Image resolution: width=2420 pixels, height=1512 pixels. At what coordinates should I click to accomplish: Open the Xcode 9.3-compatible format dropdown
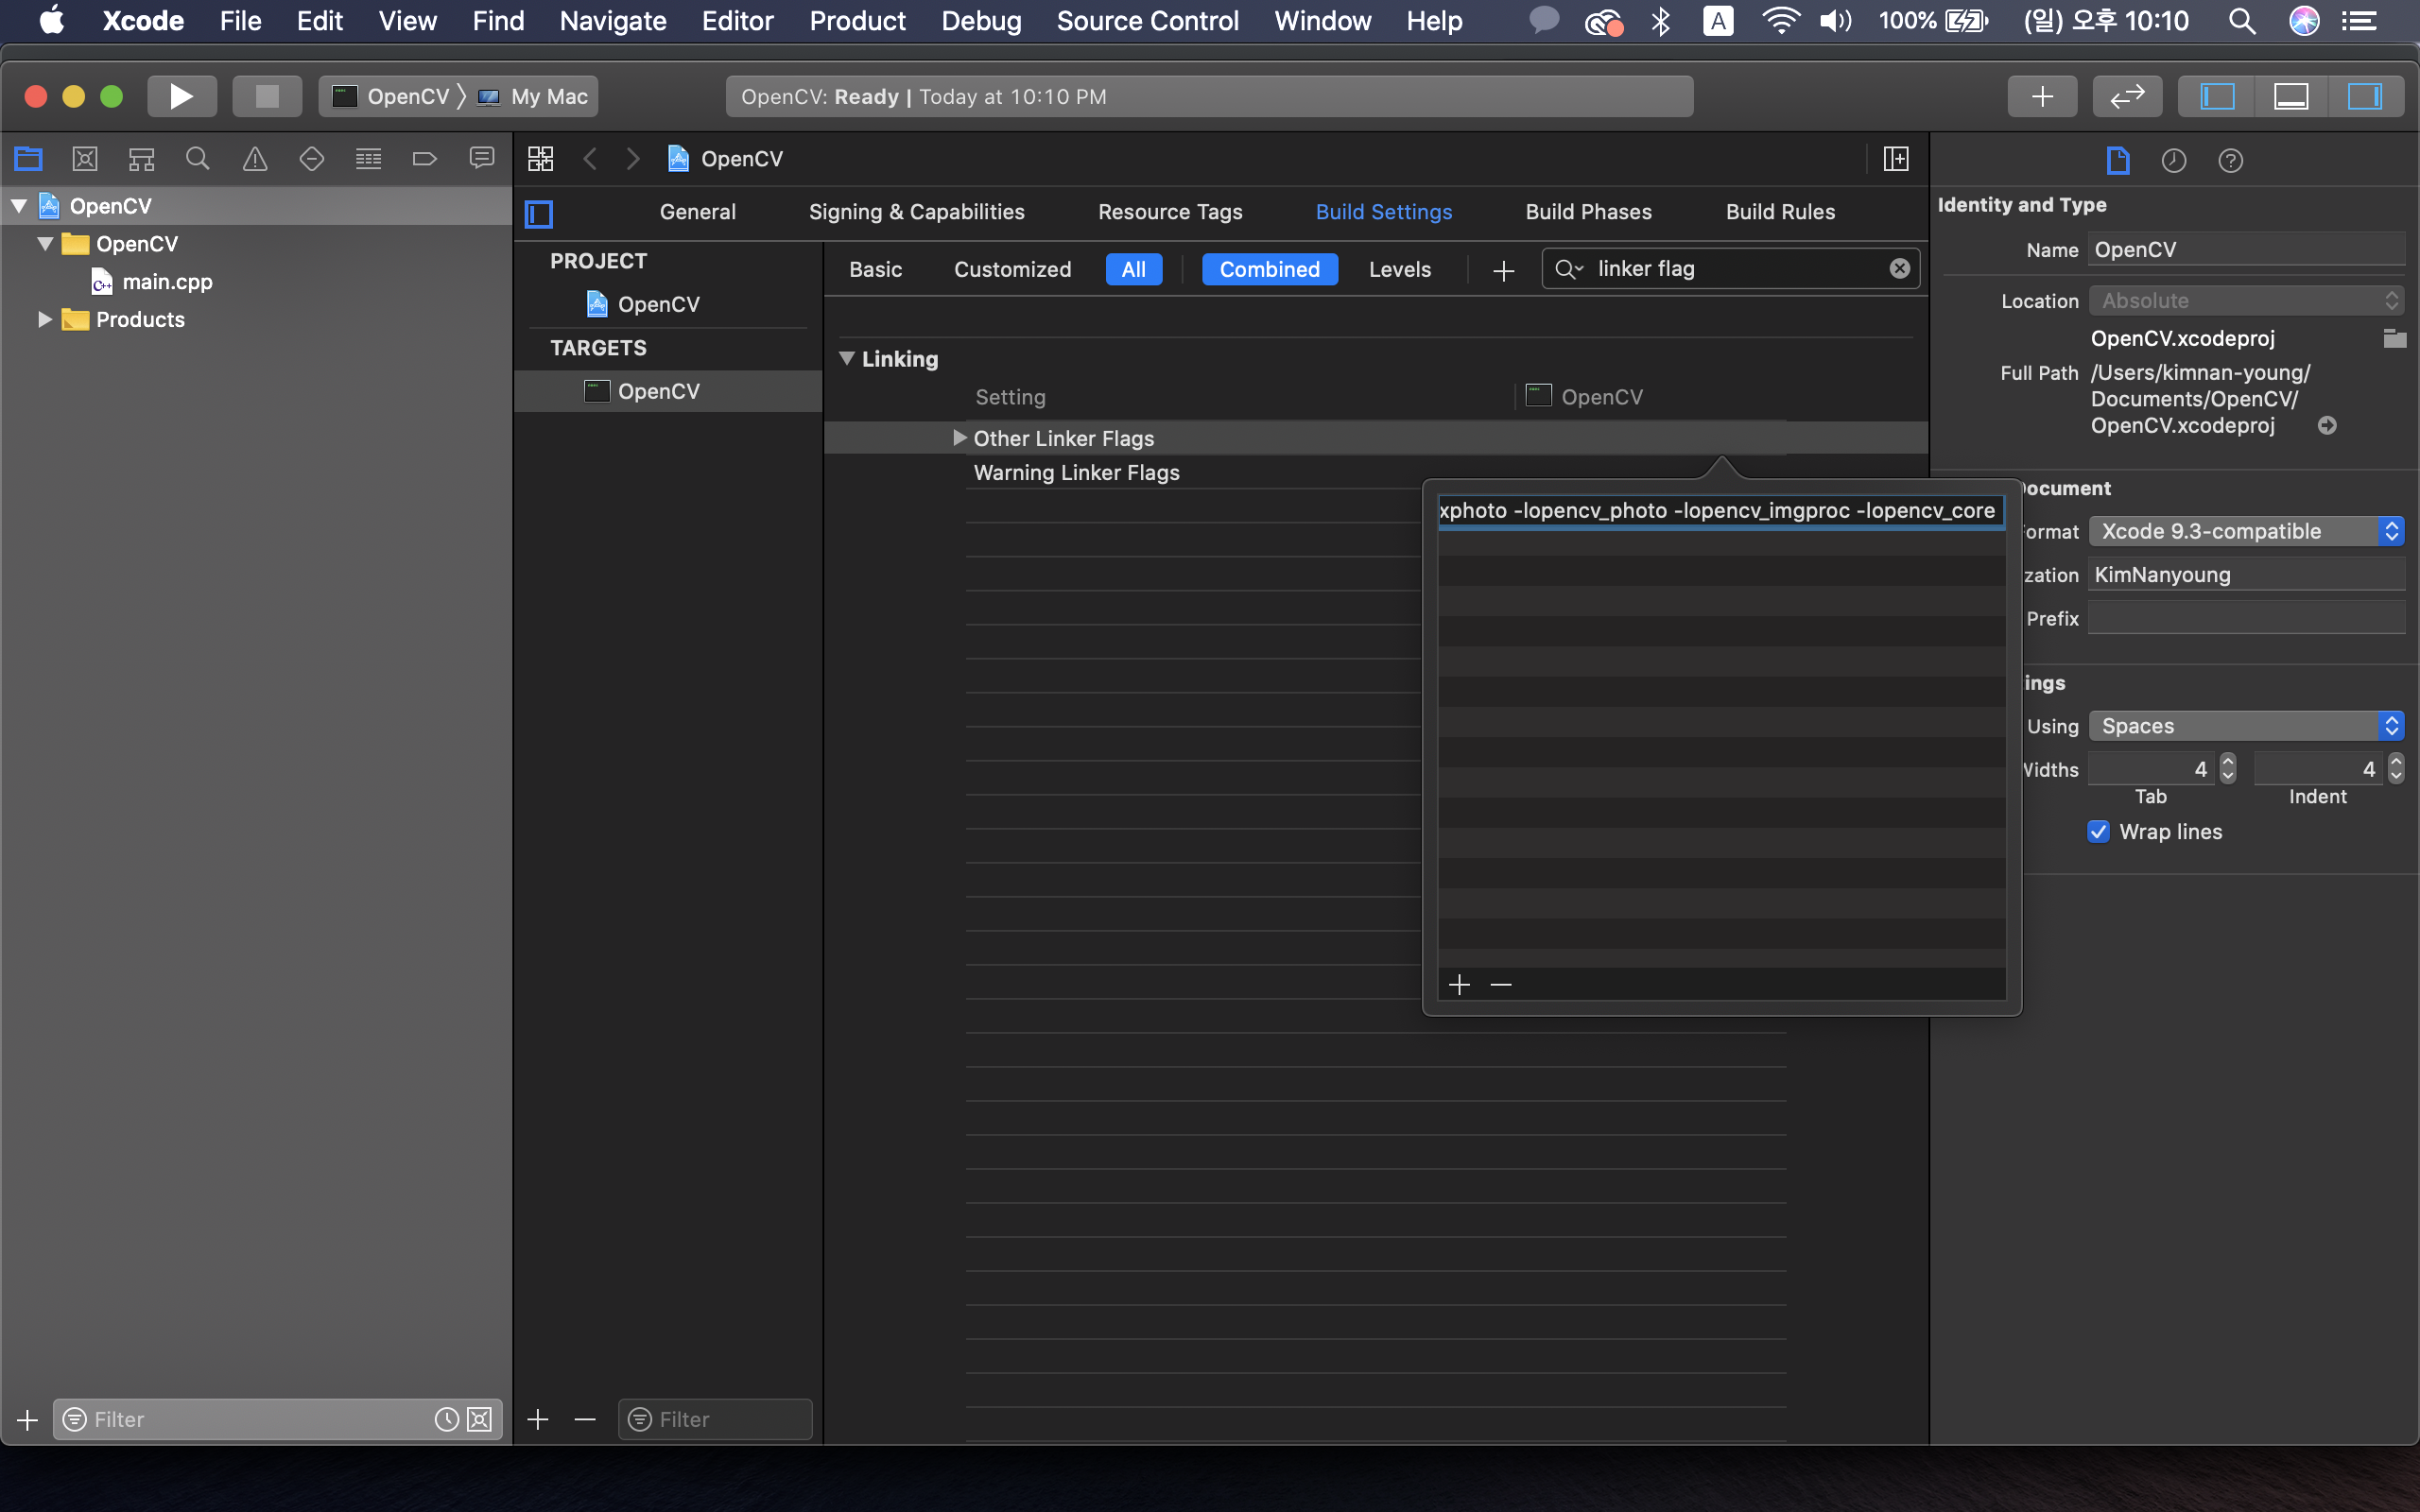[2245, 531]
